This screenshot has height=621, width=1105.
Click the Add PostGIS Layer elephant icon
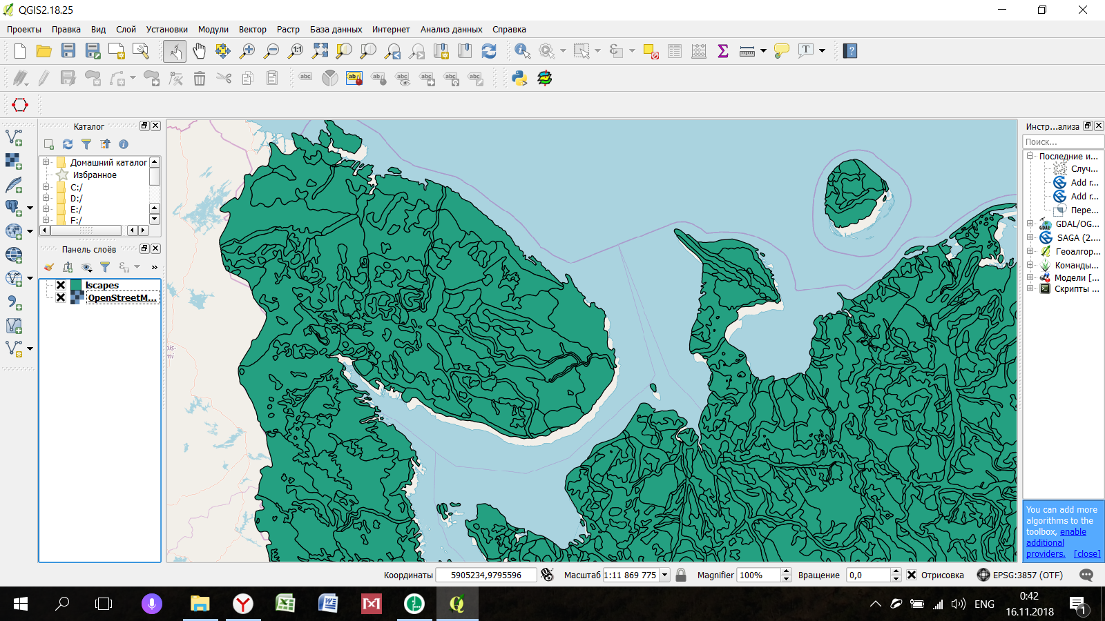tap(14, 208)
